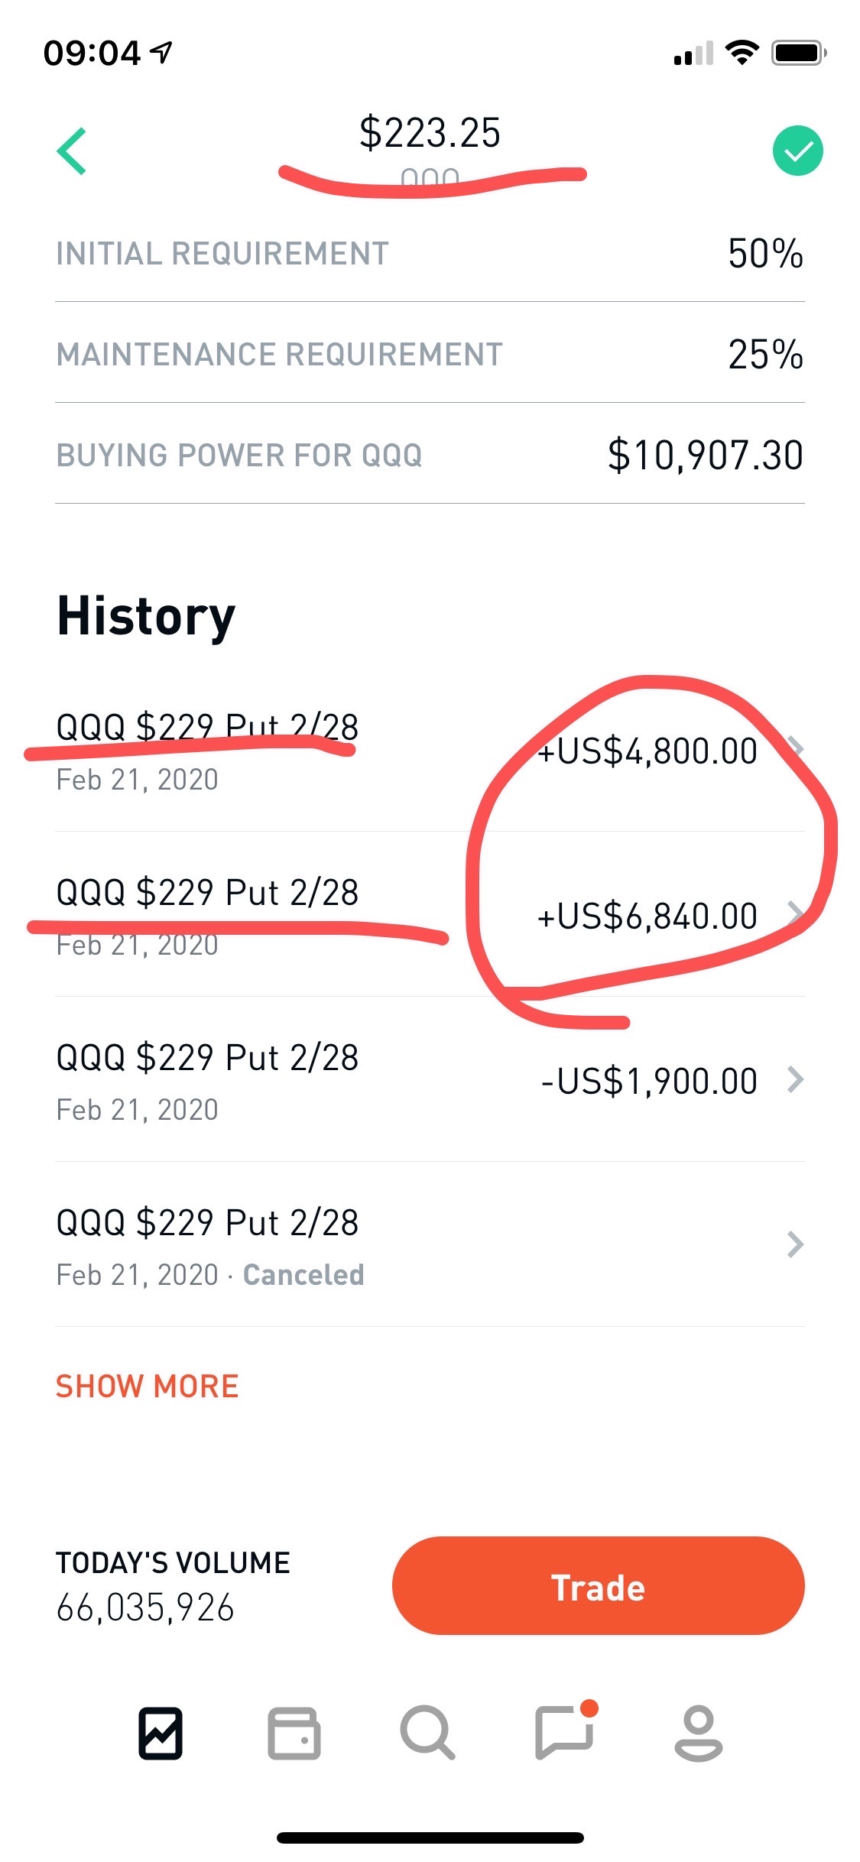This screenshot has width=860, height=1862.
Task: Open the Search magnifier tab
Action: point(428,1732)
